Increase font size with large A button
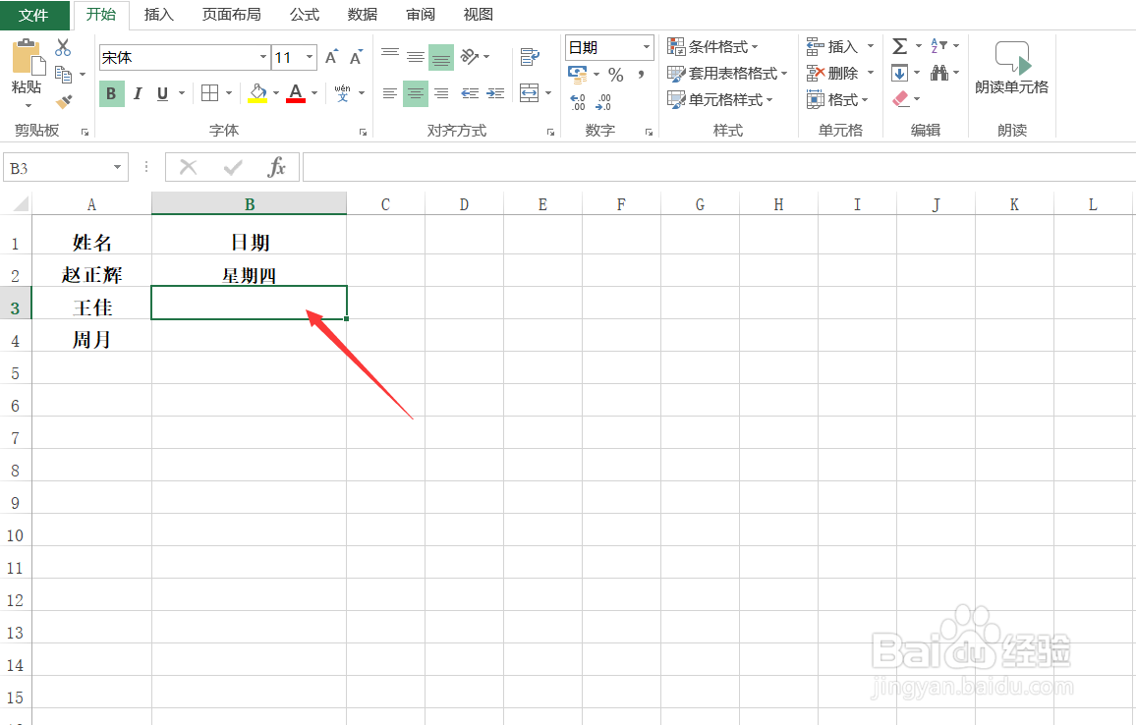Image resolution: width=1136 pixels, height=725 pixels. tap(331, 57)
